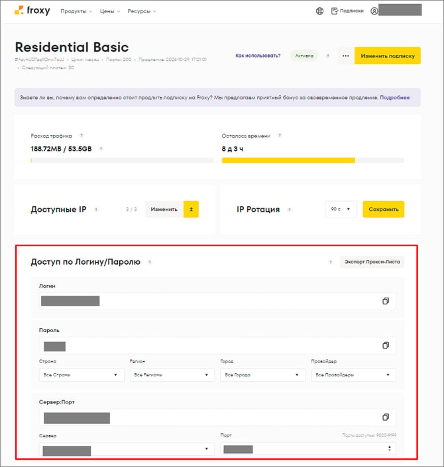
Task: Click the Пароль field
Action: click(x=217, y=345)
